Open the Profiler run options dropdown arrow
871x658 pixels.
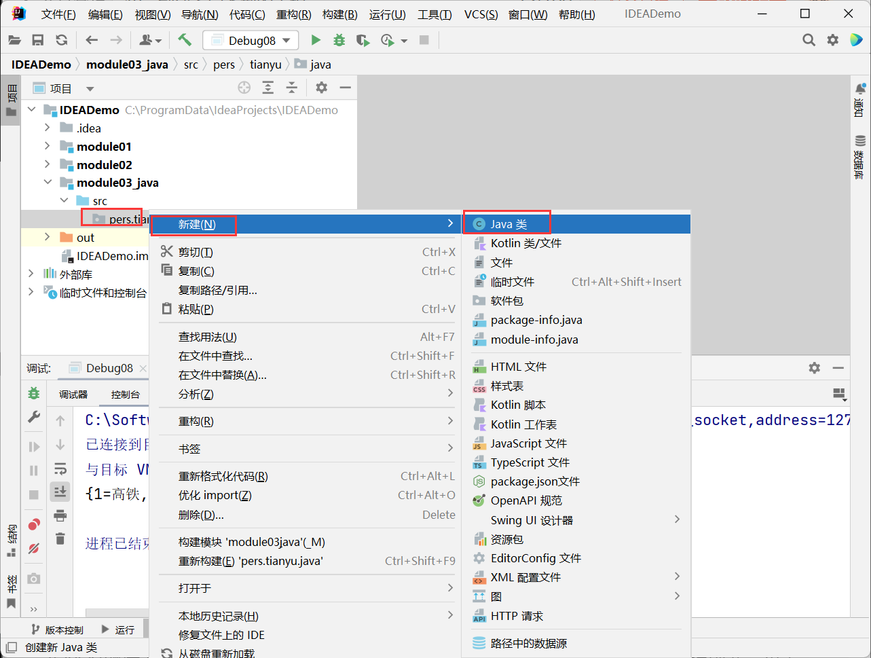coord(404,41)
